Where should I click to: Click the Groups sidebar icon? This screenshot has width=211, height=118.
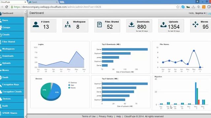[x=1, y=28]
